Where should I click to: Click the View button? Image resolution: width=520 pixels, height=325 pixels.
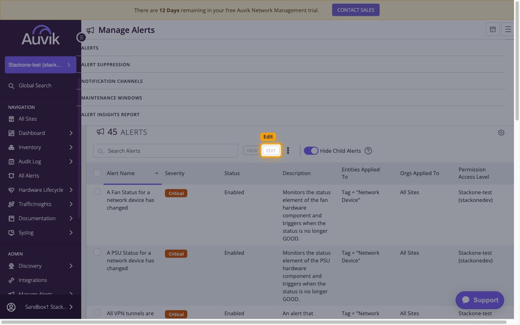[x=252, y=151]
